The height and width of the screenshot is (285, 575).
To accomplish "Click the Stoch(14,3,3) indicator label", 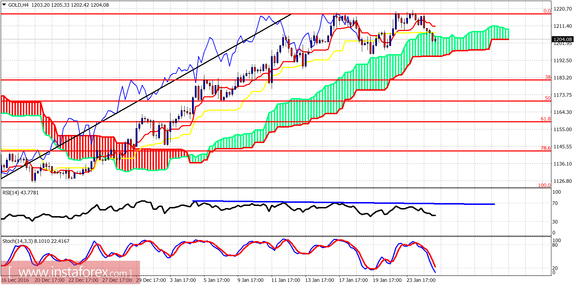I will pyautogui.click(x=36, y=241).
